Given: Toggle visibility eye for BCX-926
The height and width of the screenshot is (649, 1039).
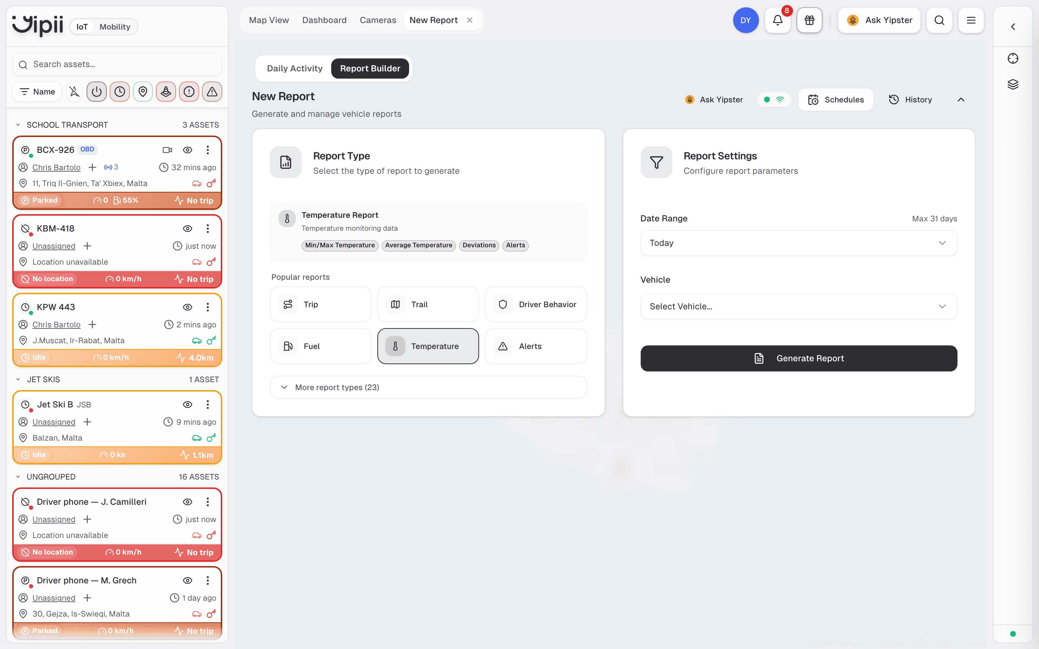Looking at the screenshot, I should point(188,150).
